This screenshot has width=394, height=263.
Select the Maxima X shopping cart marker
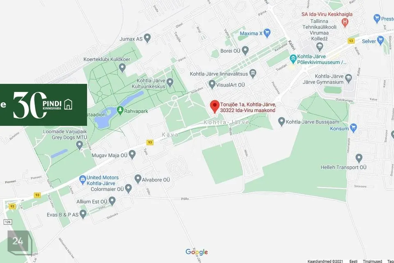[x=267, y=33]
